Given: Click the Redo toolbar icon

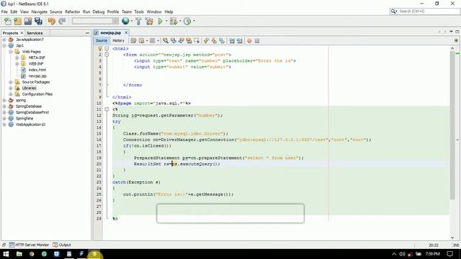Looking at the screenshot, I should tap(62, 21).
